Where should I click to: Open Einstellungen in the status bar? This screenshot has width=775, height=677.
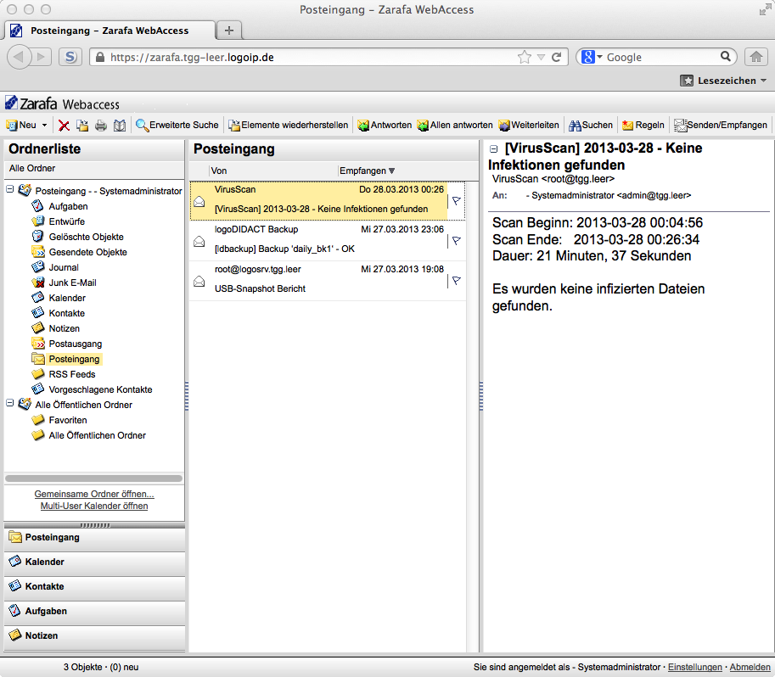695,668
